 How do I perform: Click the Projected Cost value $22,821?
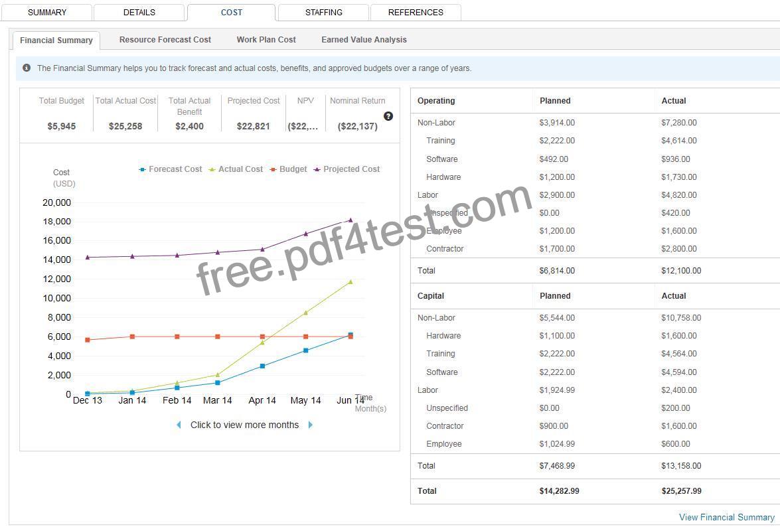pyautogui.click(x=253, y=126)
